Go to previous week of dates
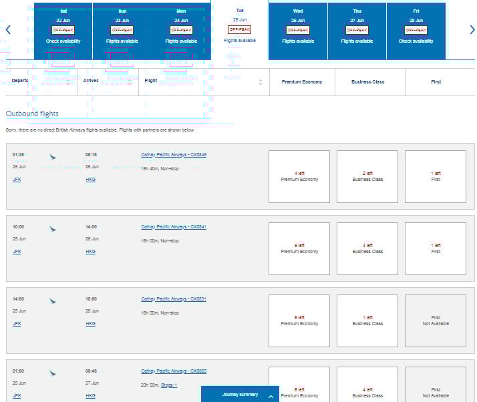The width and height of the screenshot is (477, 402). (x=8, y=30)
